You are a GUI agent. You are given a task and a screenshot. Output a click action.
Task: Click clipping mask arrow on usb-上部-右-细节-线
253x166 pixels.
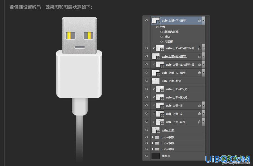pyautogui.click(x=154, y=48)
